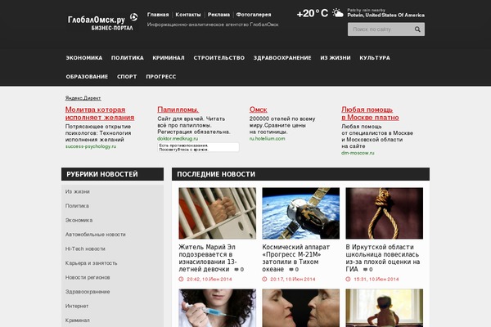Click comment icon under Марий Эл article

236,269
